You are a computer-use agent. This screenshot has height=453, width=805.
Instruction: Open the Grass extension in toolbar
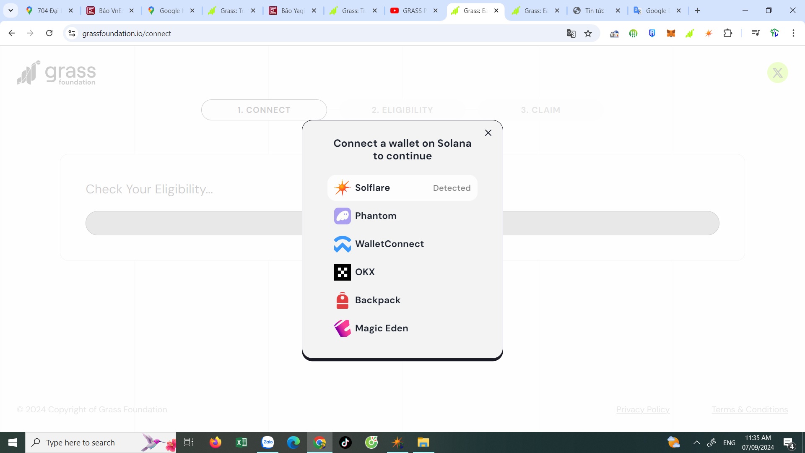pyautogui.click(x=689, y=33)
